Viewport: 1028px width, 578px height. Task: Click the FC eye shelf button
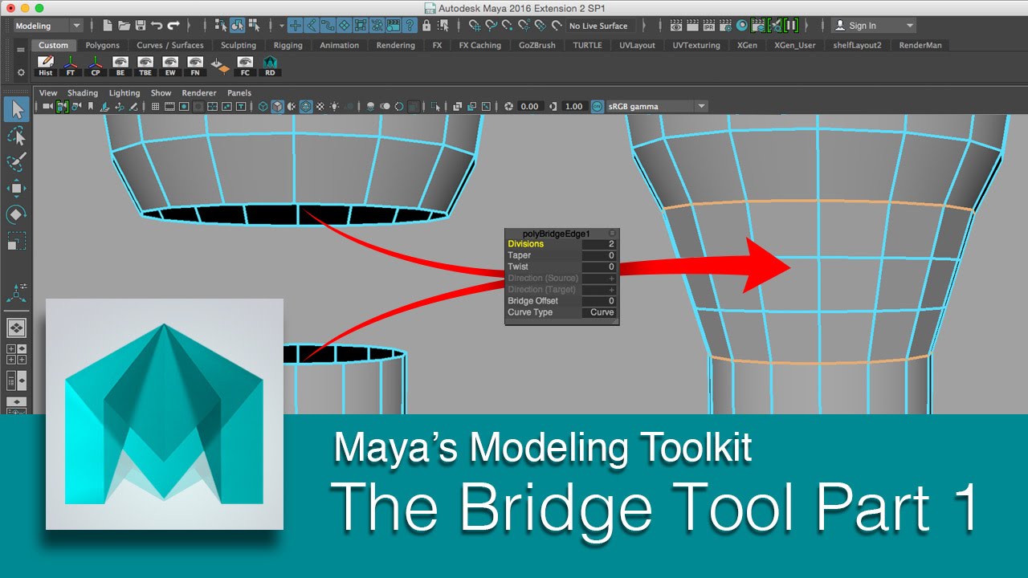[245, 66]
